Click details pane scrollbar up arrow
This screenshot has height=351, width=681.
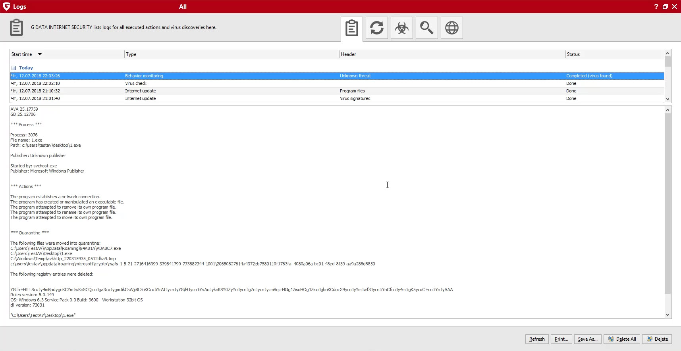tap(667, 110)
